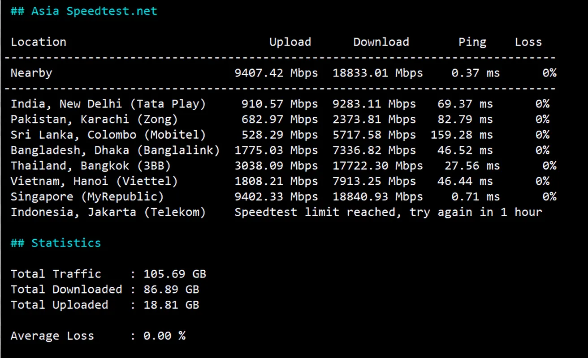This screenshot has width=588, height=358.
Task: Select 'Pakistan, Karachi (Zong)' row label
Action: click(94, 119)
